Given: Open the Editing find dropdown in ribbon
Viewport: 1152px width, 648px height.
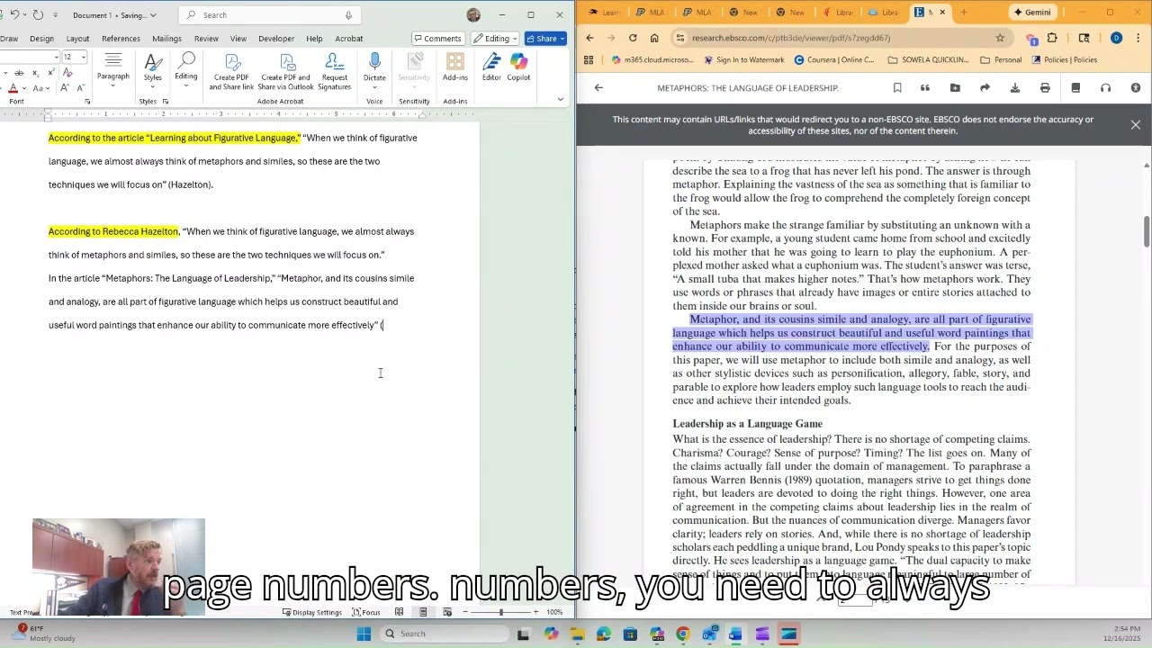Looking at the screenshot, I should tap(186, 68).
